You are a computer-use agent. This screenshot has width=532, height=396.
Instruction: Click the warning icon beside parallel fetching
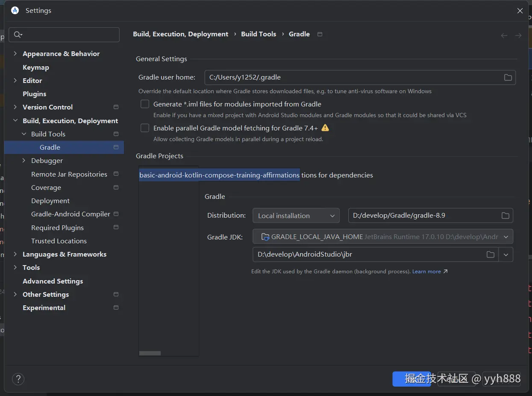[325, 127]
